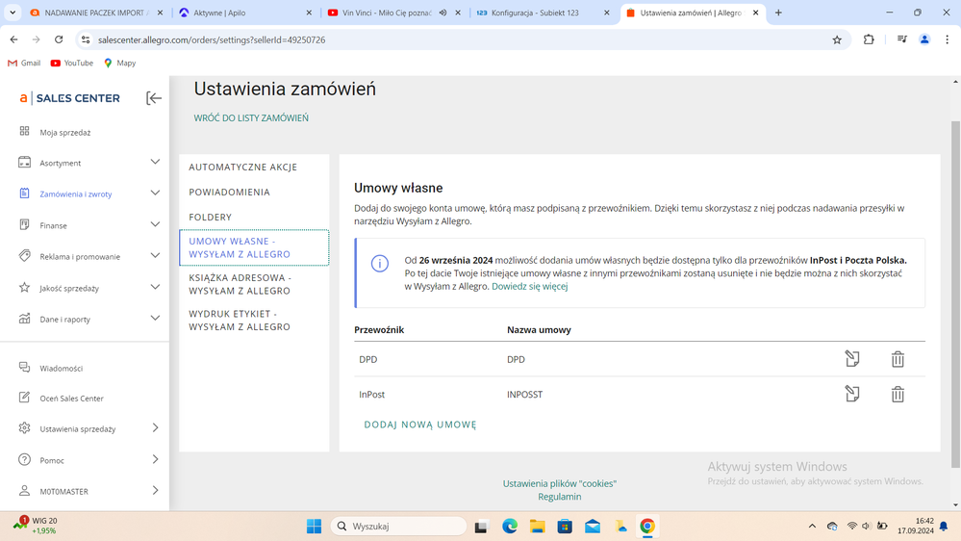The height and width of the screenshot is (541, 961).
Task: Expand Zamówienia i zwroty chevron
Action: tap(155, 193)
